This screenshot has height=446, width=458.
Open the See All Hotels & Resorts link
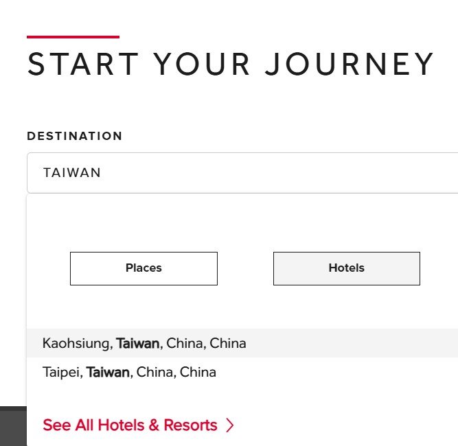point(130,425)
